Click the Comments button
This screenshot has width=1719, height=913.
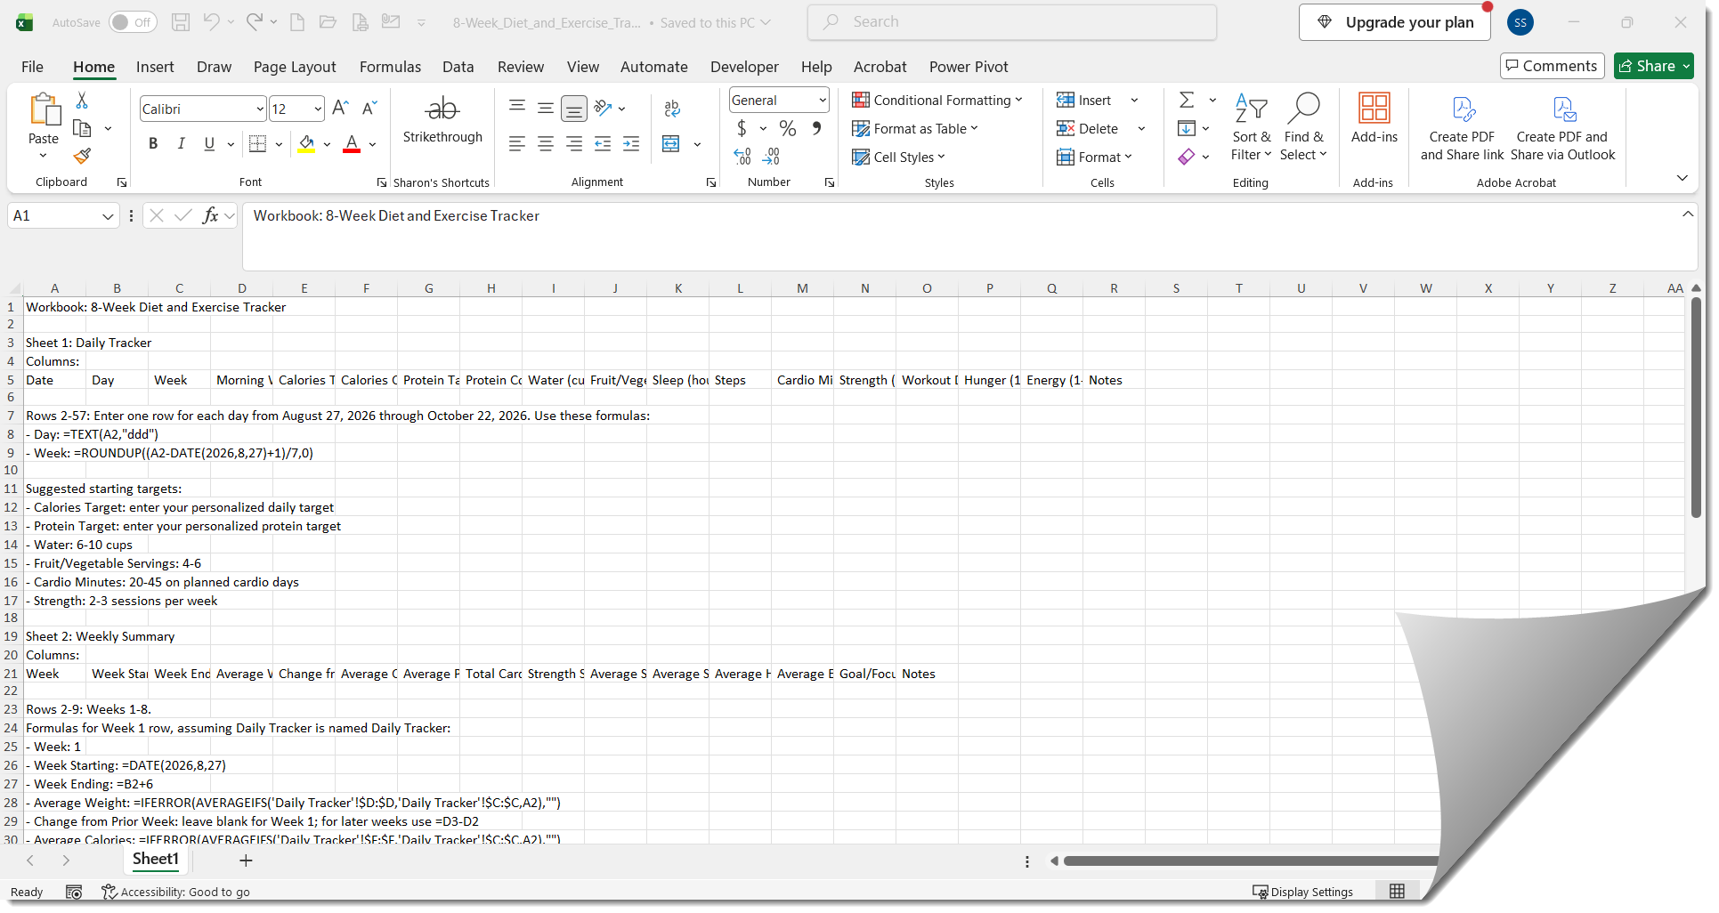pos(1552,66)
